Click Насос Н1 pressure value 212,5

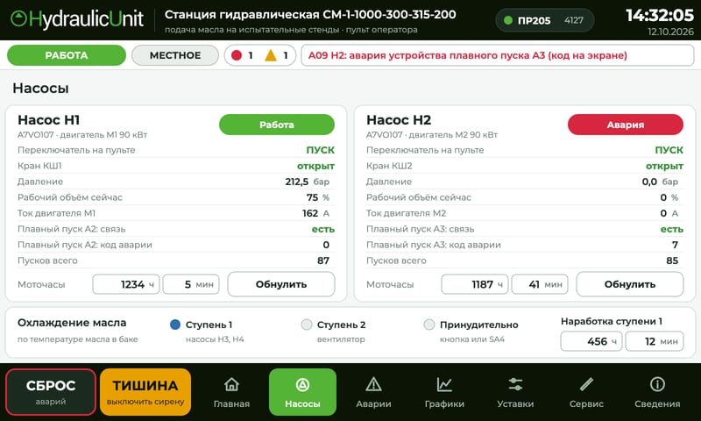coord(297,182)
